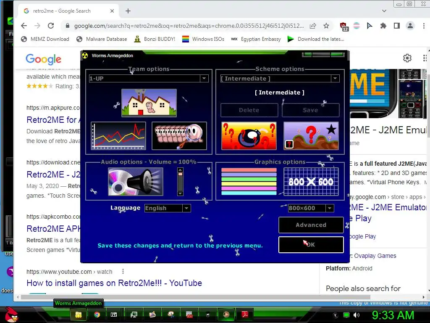Open Chrome tab search chevron
430x323 pixels.
pyautogui.click(x=384, y=11)
